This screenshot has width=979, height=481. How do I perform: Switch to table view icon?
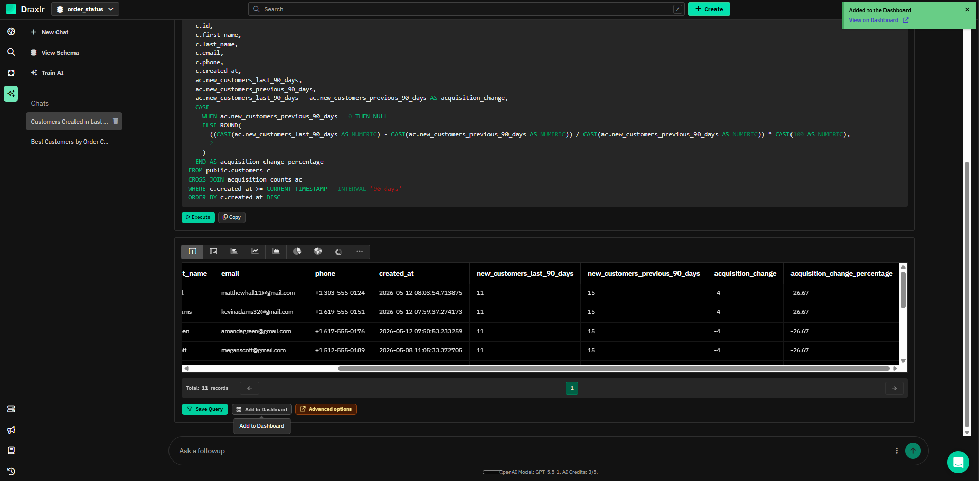(x=192, y=251)
